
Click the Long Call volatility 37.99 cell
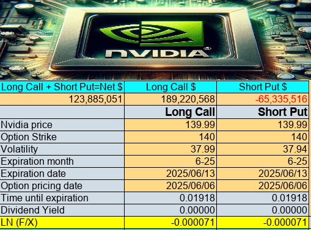tap(170, 149)
